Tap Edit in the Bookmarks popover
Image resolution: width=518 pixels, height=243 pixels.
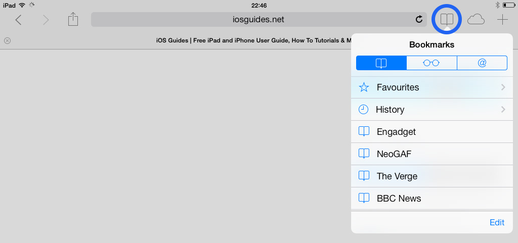pyautogui.click(x=497, y=223)
